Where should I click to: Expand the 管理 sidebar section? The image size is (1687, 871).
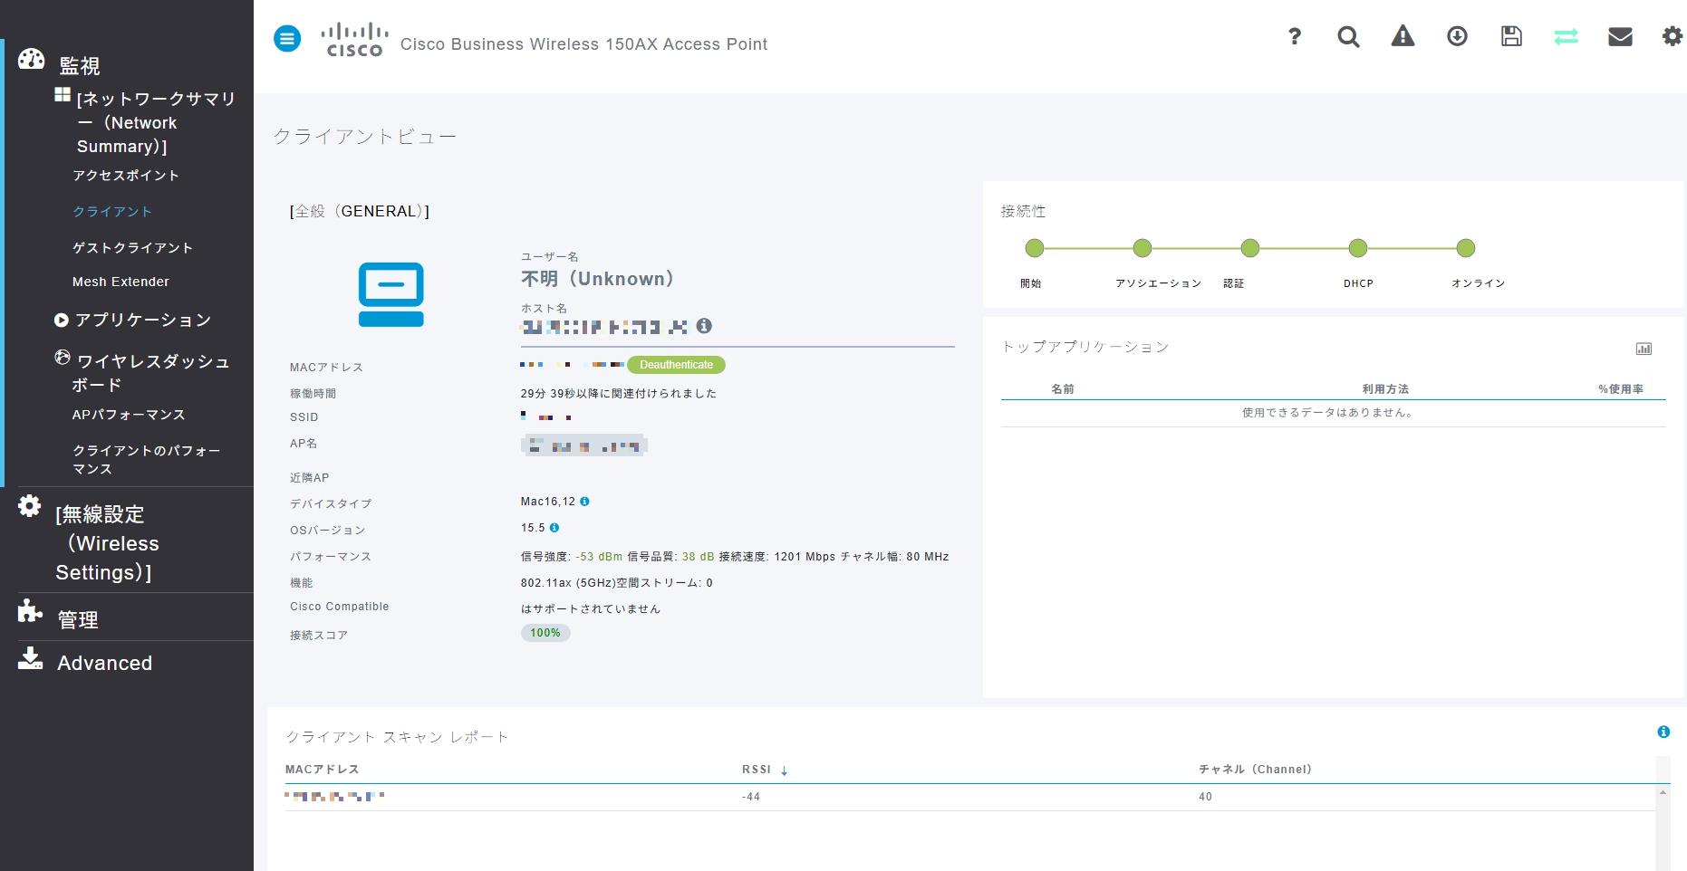[78, 620]
